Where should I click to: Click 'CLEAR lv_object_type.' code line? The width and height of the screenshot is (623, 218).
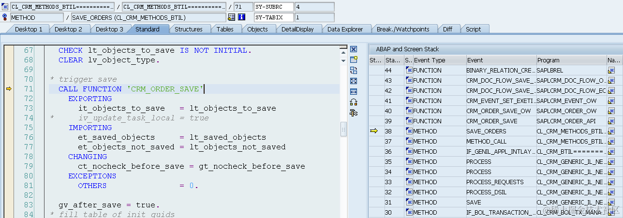click(x=109, y=60)
